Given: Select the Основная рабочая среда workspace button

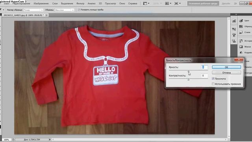Looking at the screenshot, I should click(x=203, y=4).
